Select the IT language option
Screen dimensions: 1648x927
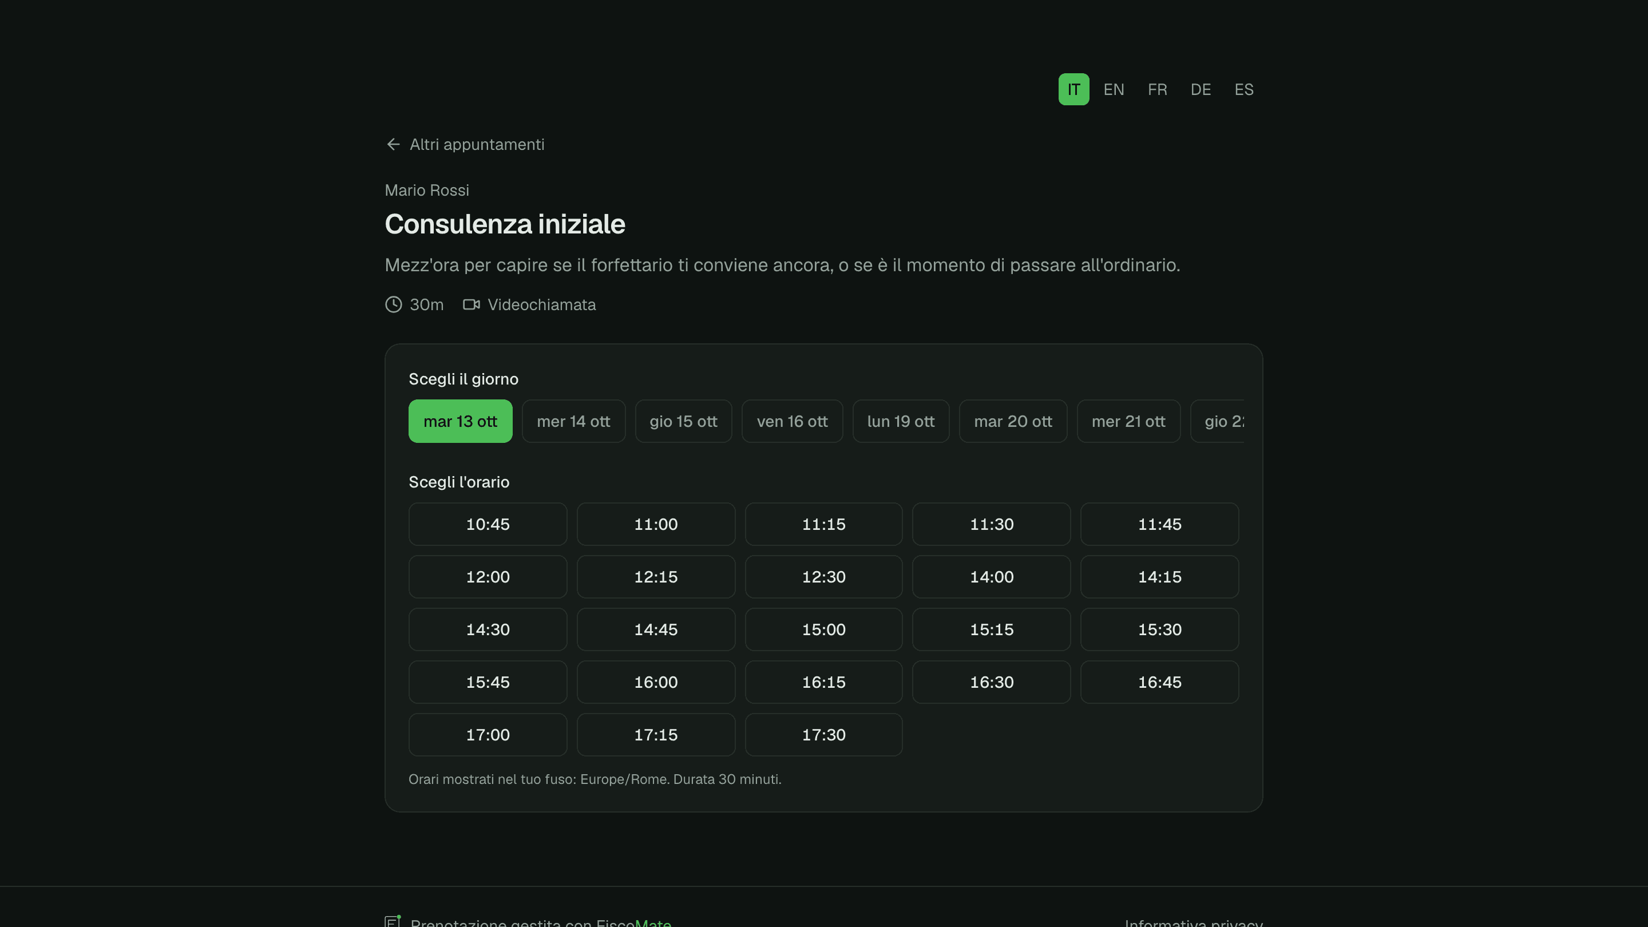click(x=1073, y=90)
